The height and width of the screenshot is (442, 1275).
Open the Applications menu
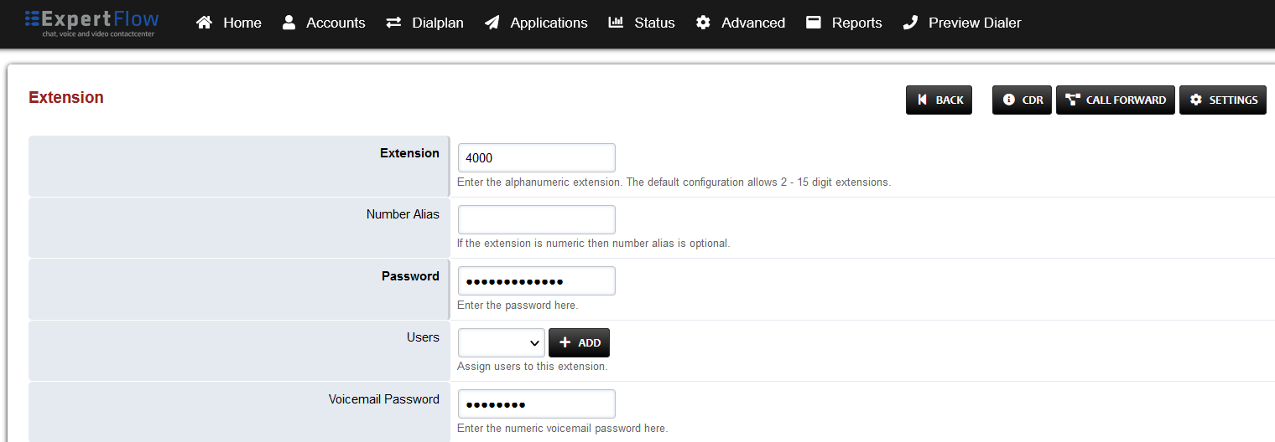tap(549, 23)
